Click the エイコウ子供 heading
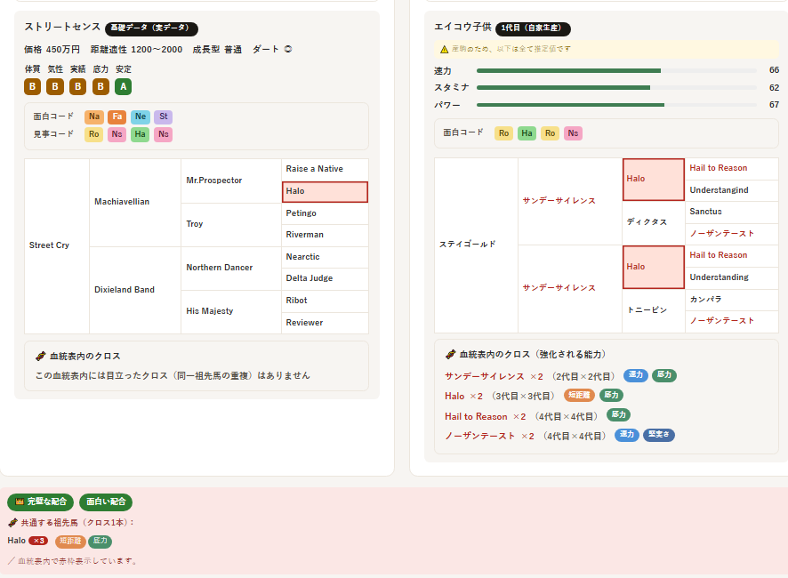 [462, 28]
